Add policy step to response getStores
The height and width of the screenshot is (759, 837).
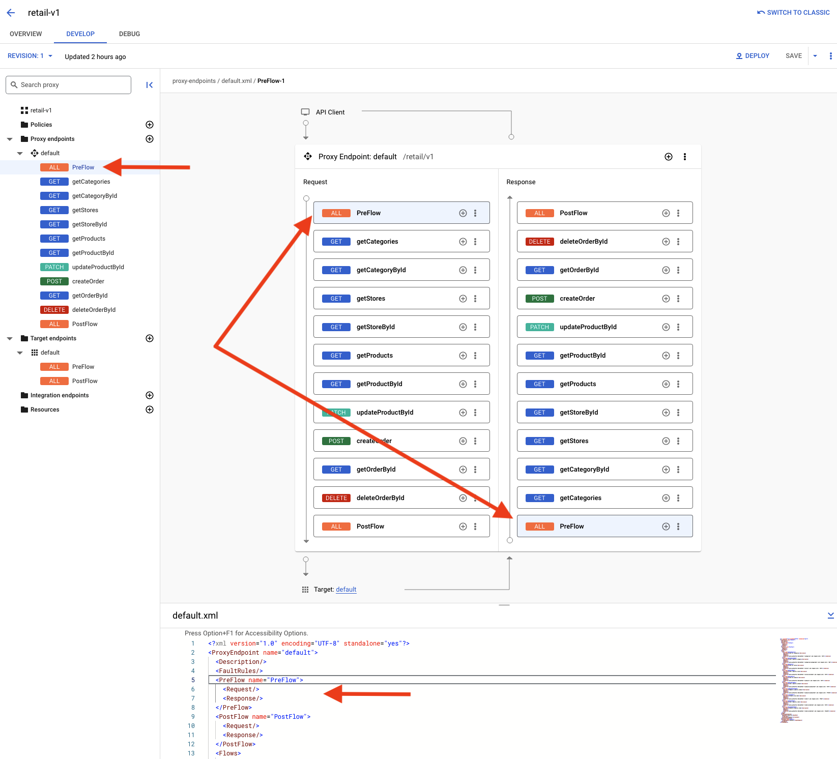[x=666, y=441]
